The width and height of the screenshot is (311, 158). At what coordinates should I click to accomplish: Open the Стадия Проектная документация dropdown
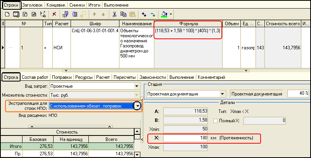(222, 94)
